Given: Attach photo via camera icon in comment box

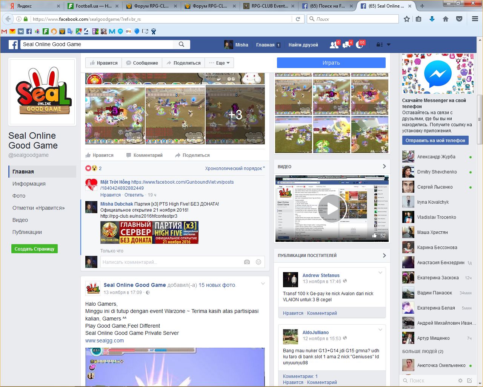Looking at the screenshot, I should click(x=247, y=262).
